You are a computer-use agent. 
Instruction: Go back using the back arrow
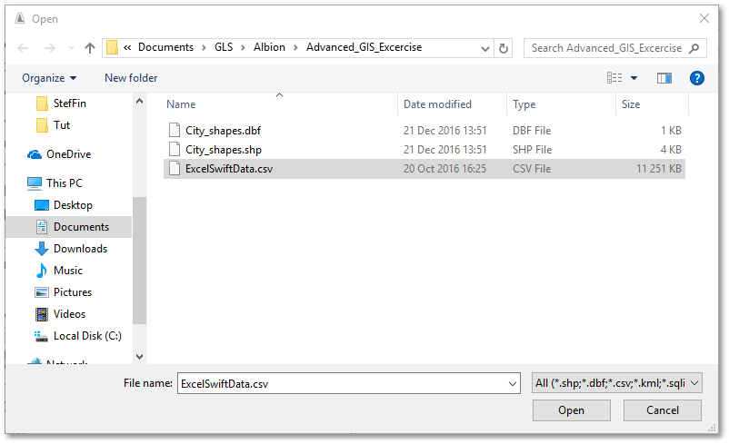click(23, 48)
